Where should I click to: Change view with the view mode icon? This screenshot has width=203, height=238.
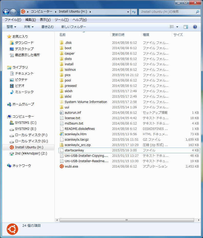(x=172, y=27)
